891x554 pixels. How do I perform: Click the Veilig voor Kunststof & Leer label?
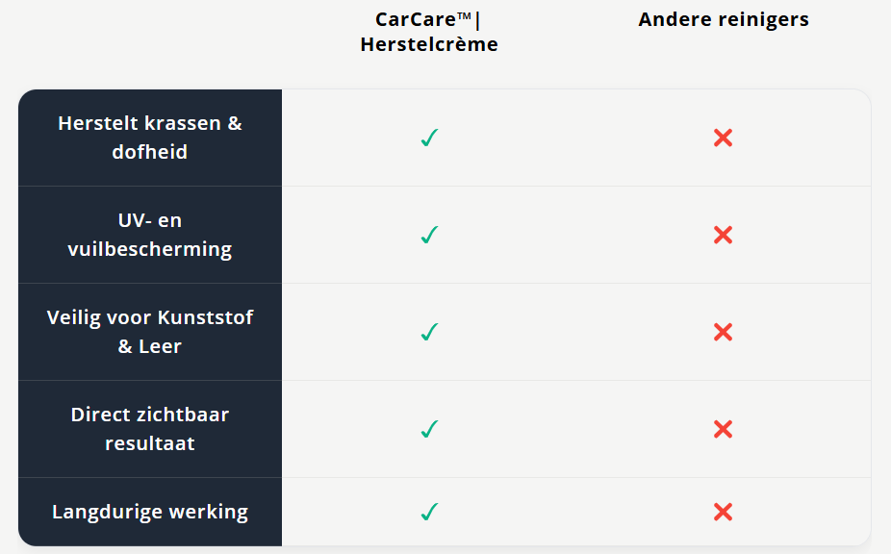pos(150,332)
